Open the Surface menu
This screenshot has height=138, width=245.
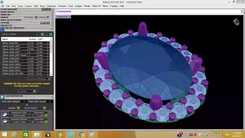pyautogui.click(x=28, y=6)
